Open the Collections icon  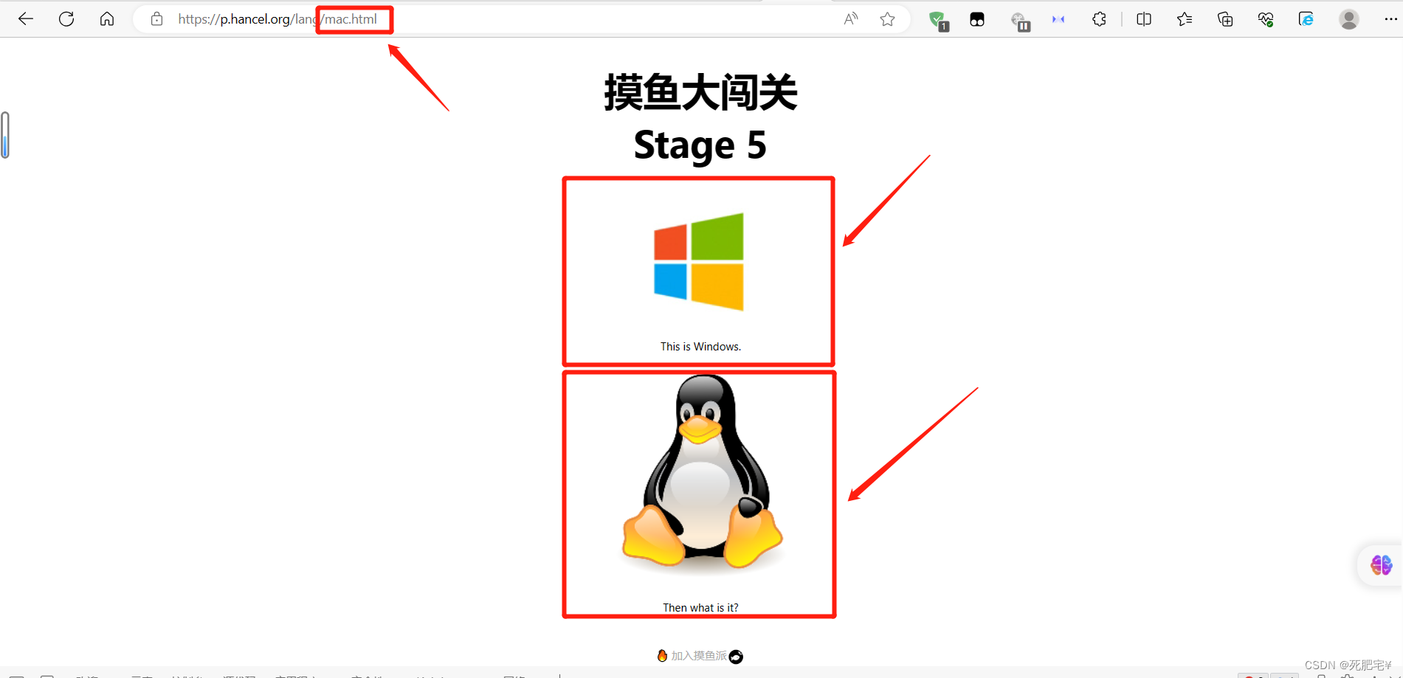[1225, 19]
